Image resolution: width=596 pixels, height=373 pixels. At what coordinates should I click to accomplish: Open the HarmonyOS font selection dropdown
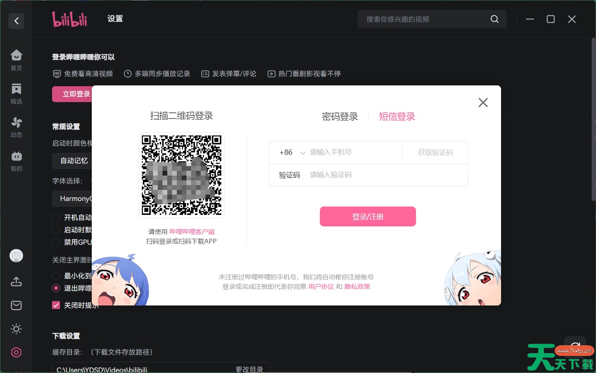click(76, 198)
